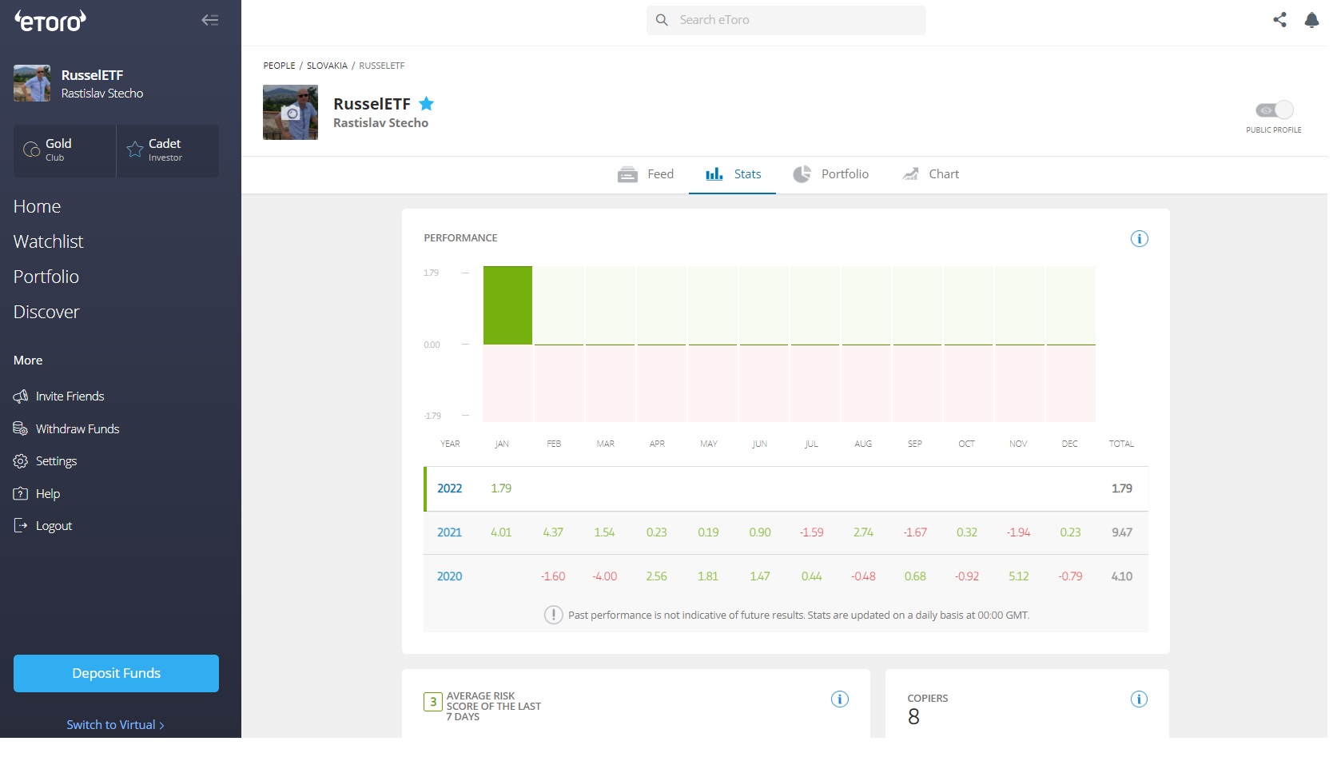This screenshot has width=1341, height=761.
Task: Click the share icon in top bar
Action: click(1279, 20)
